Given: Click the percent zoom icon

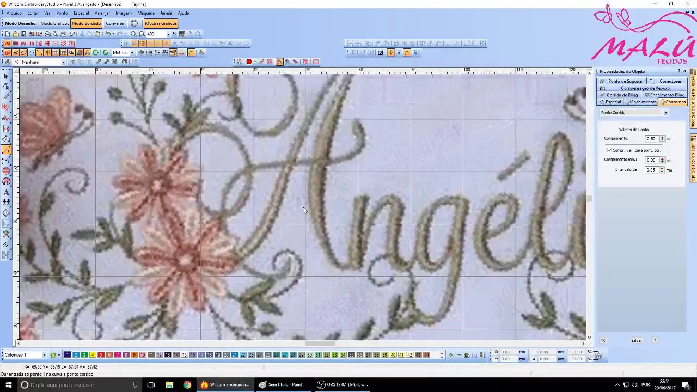Looking at the screenshot, I should tap(174, 34).
